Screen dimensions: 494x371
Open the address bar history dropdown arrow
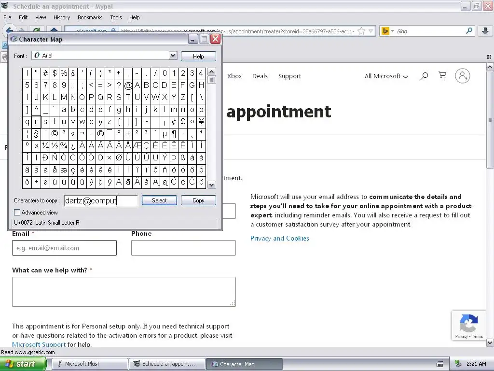click(x=371, y=31)
